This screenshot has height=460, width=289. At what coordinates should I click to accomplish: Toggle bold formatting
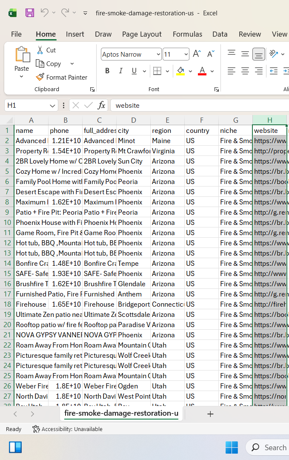coord(107,71)
